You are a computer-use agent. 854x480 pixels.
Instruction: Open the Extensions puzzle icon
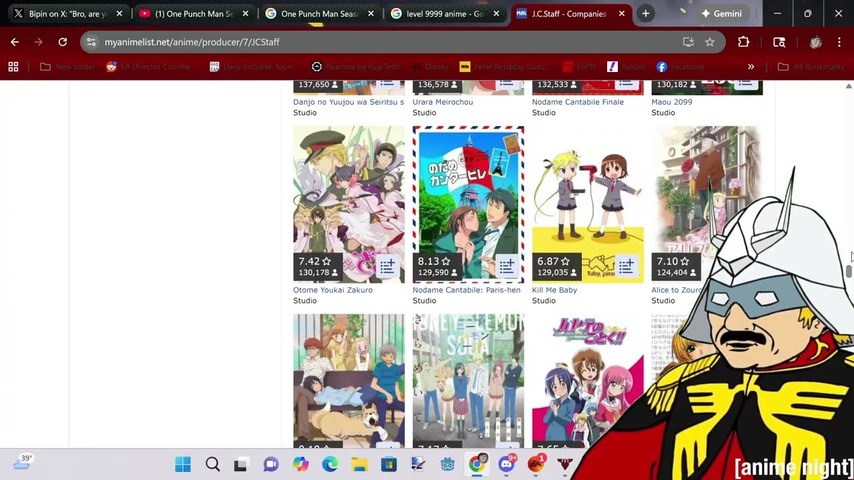click(743, 42)
